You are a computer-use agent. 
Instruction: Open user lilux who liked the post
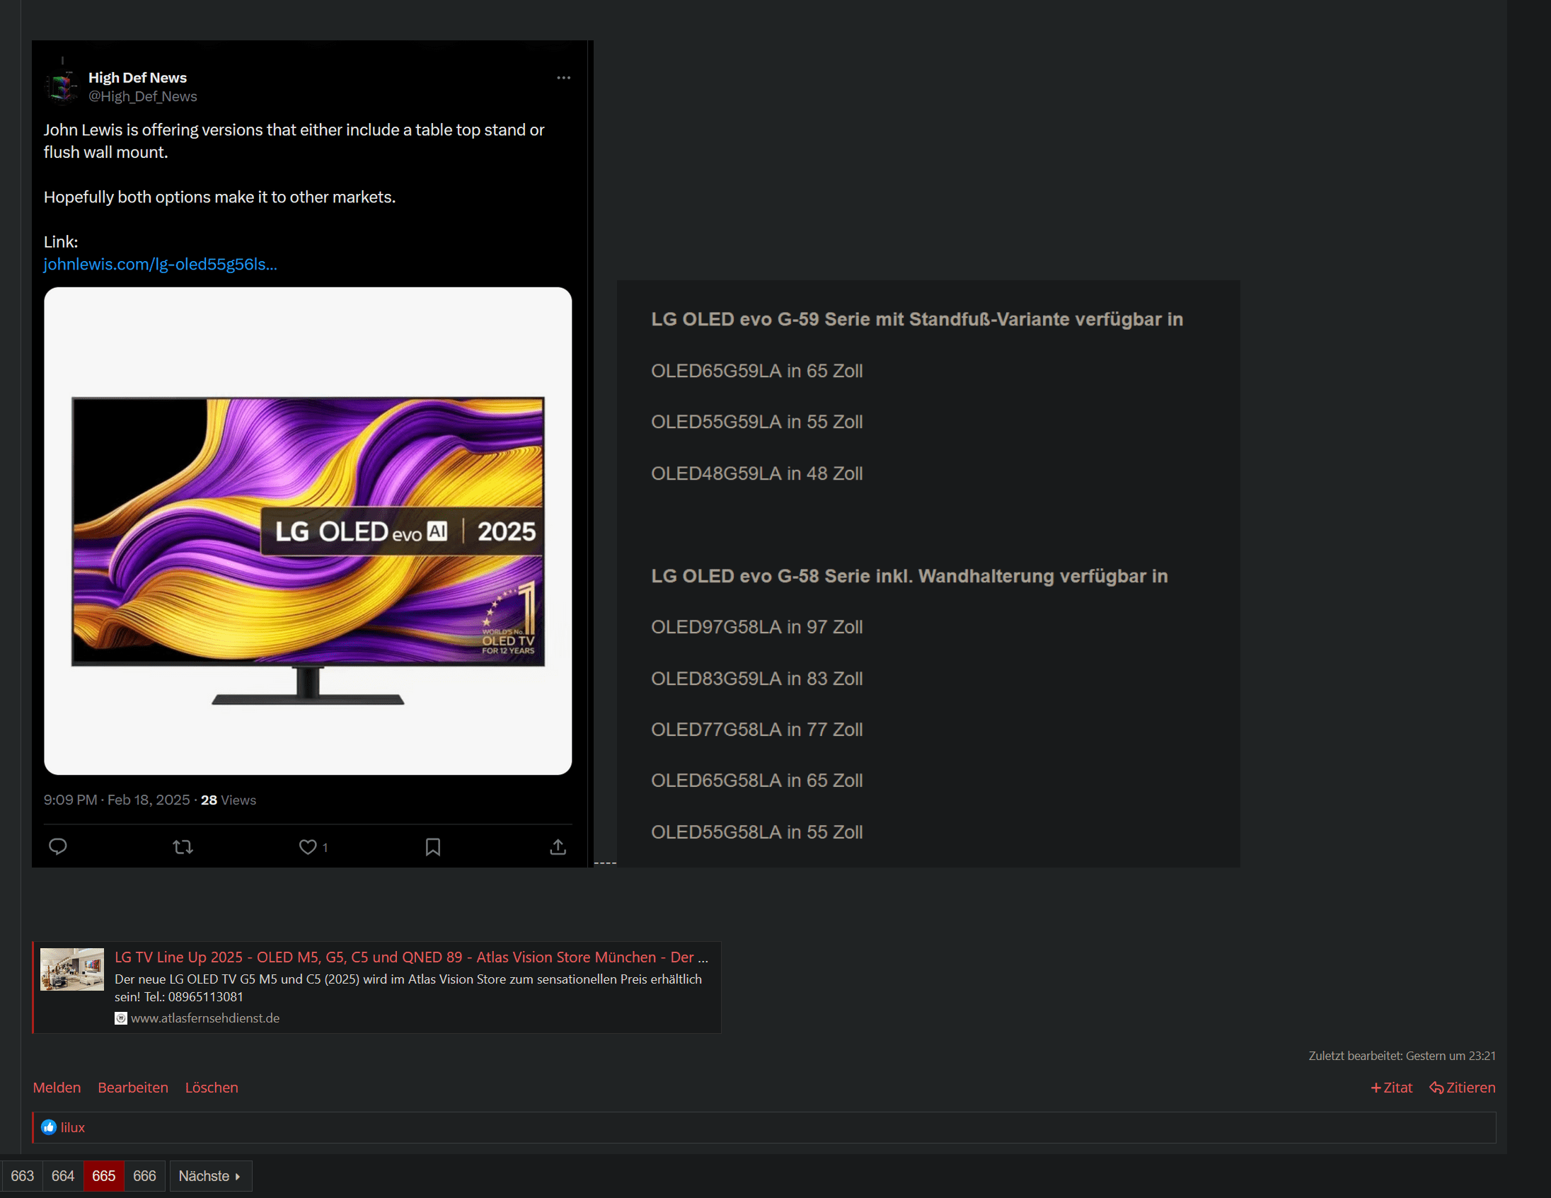click(72, 1127)
